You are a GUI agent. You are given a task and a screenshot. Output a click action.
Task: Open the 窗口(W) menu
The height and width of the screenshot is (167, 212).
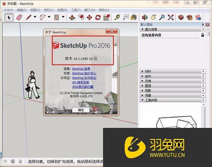click(x=90, y=10)
